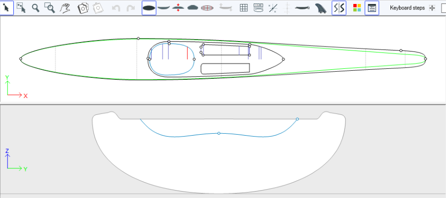Select bottom-right corner node of upper rectangle
This screenshot has width=446, height=198.
[249, 55]
